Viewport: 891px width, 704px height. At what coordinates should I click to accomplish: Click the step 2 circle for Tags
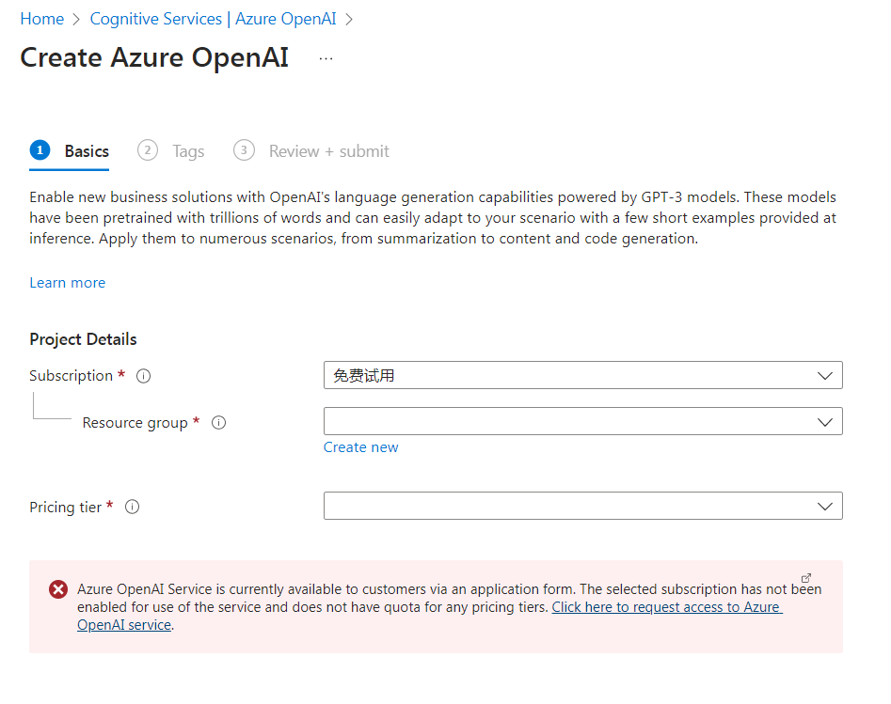[148, 150]
